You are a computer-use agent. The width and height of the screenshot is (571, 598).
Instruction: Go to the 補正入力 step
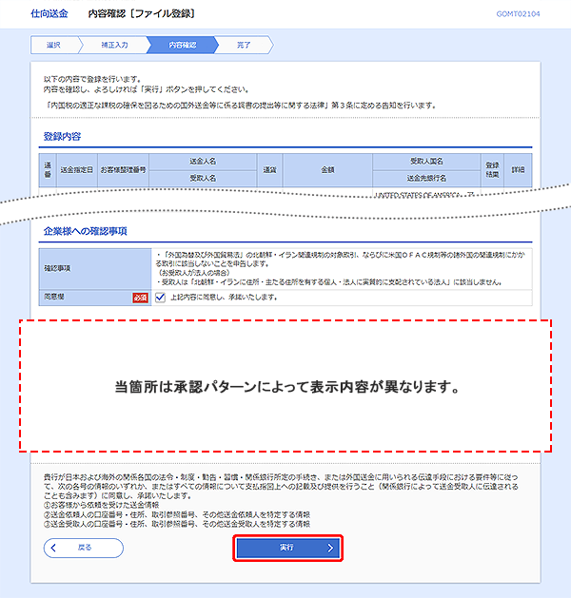pyautogui.click(x=117, y=45)
